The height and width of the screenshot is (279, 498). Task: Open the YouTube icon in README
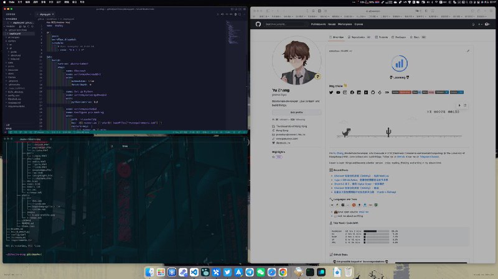[x=338, y=93]
